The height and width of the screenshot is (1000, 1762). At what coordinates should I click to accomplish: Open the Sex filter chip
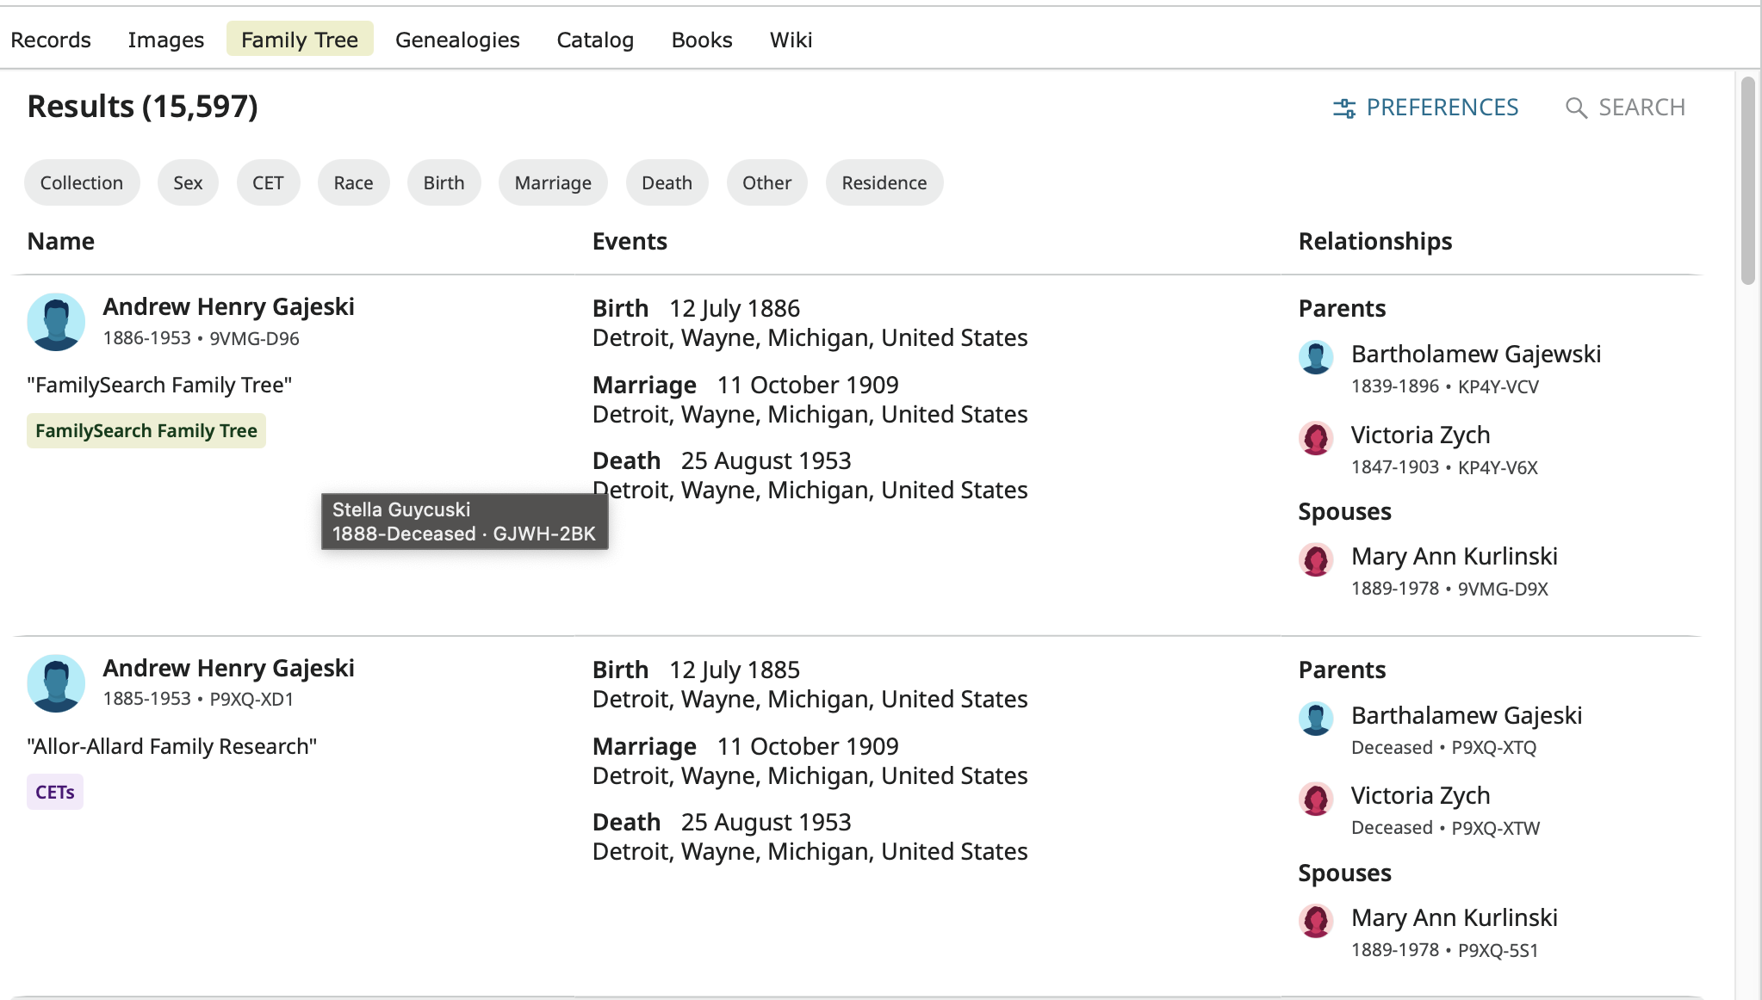point(188,182)
